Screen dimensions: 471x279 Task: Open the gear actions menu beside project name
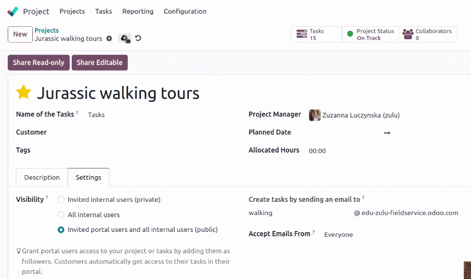click(109, 38)
